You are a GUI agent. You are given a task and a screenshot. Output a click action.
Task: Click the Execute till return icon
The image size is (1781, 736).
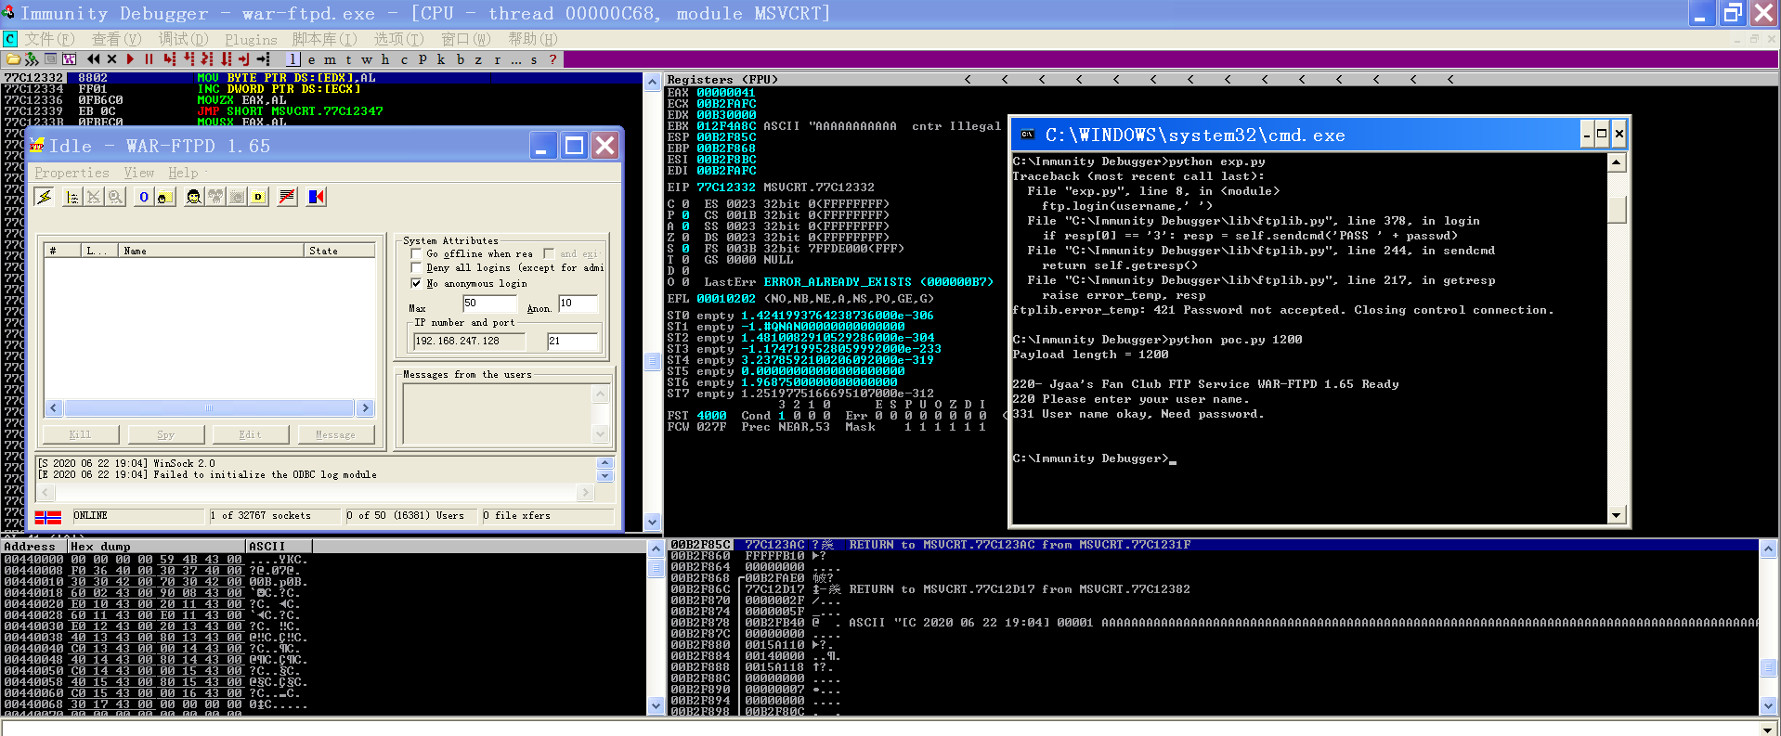point(244,59)
